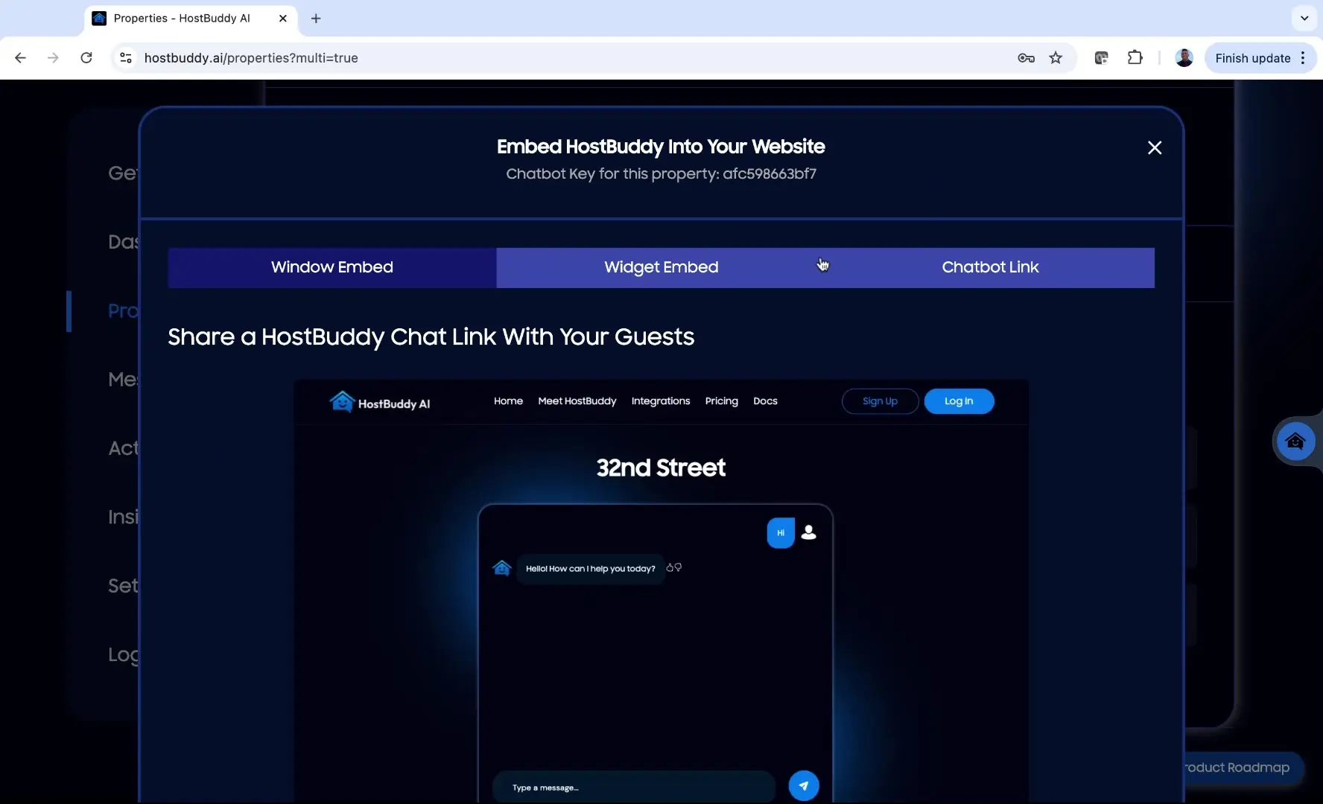Click the address bar URL
1323x804 pixels.
click(251, 58)
